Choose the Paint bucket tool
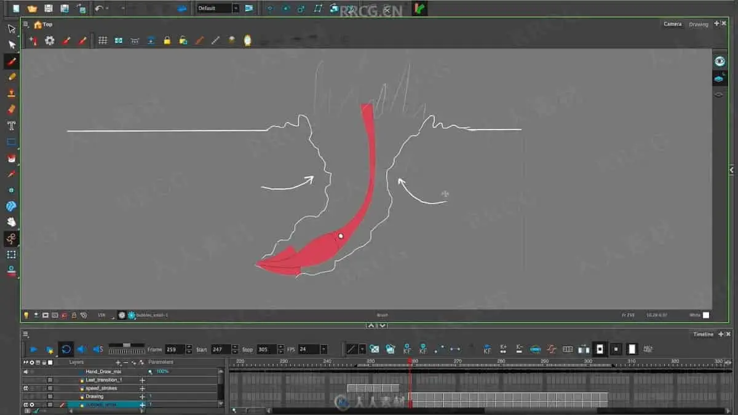Viewport: 738px width, 415px height. coord(11,157)
